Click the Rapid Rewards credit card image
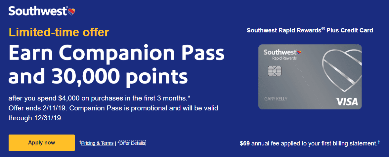389x157 pixels. tap(310, 77)
